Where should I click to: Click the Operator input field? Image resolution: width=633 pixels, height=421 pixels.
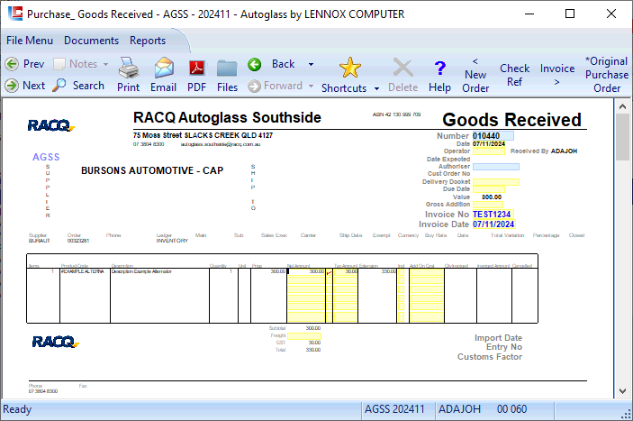tap(488, 151)
